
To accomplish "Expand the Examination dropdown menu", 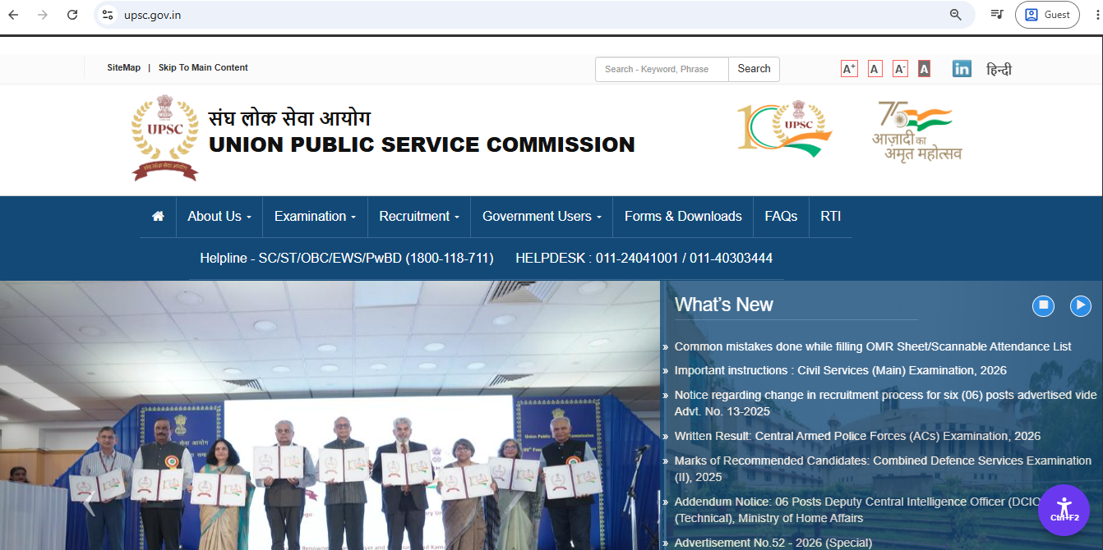I will [315, 216].
